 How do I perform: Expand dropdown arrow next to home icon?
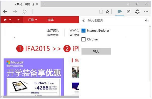10,20
